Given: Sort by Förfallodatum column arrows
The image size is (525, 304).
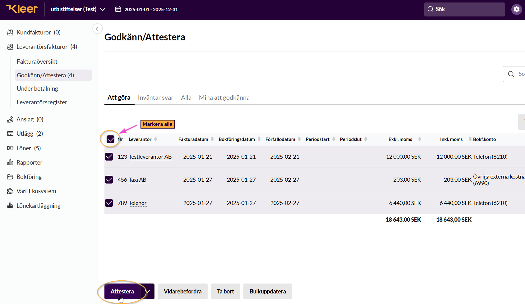Looking at the screenshot, I should tap(299, 139).
